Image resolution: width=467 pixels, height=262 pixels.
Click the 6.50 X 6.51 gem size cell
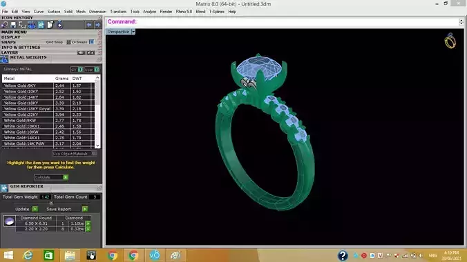point(36,223)
